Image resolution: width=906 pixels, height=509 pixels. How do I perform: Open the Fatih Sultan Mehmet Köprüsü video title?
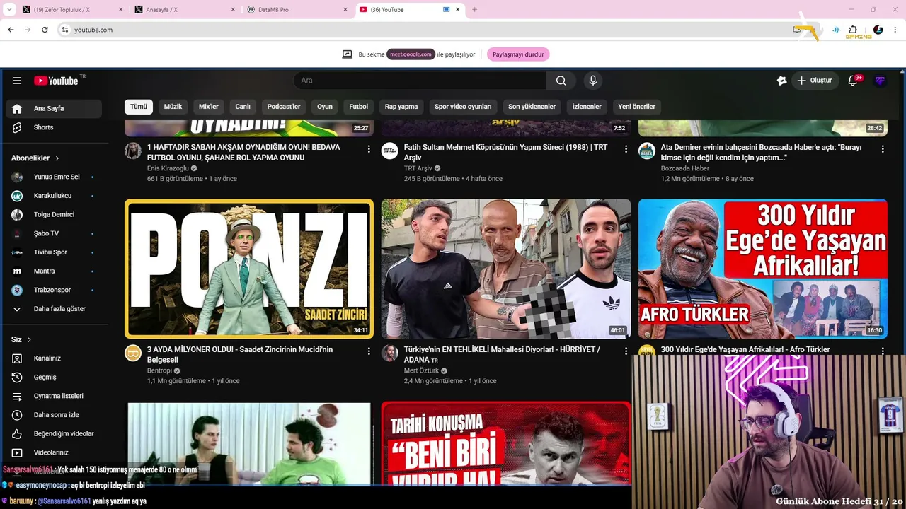pyautogui.click(x=505, y=153)
